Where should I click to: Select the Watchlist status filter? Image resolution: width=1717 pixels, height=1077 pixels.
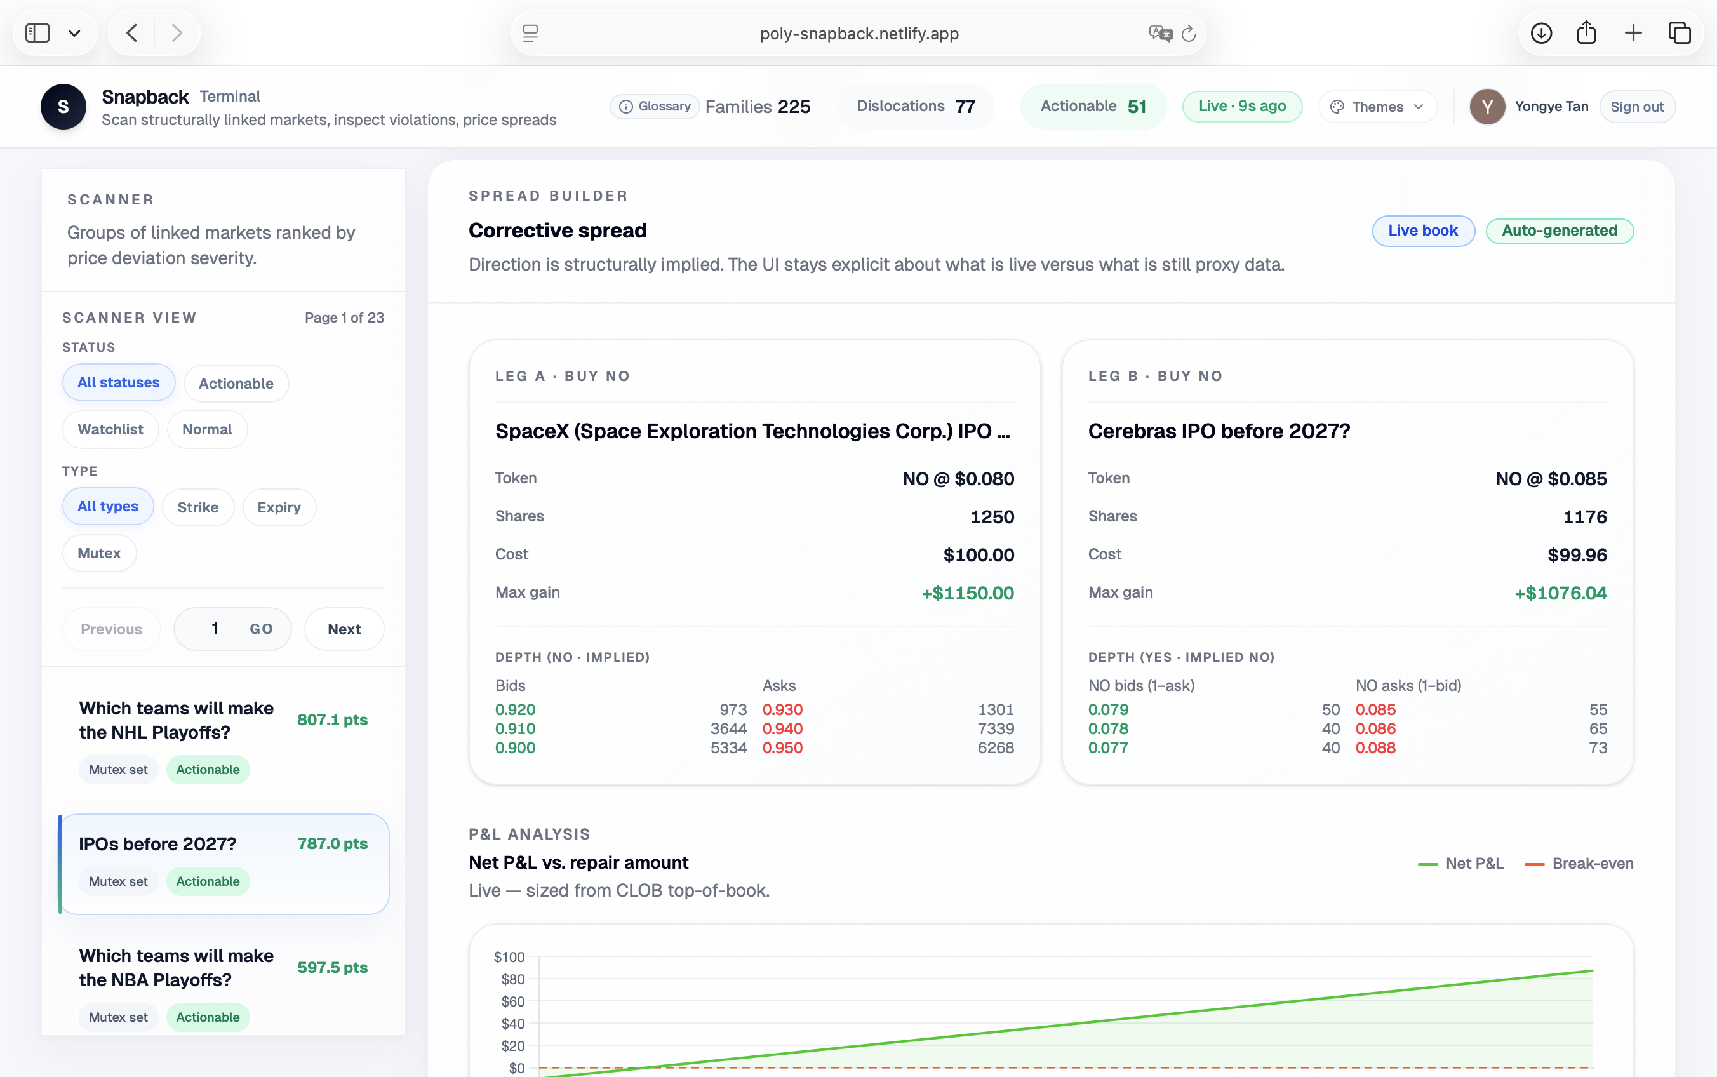click(x=110, y=429)
